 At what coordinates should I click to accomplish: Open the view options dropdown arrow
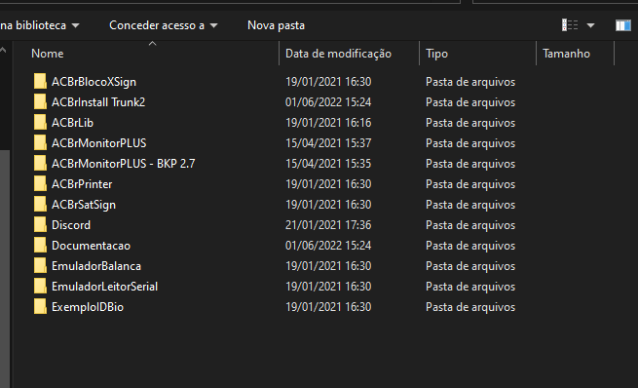(590, 25)
